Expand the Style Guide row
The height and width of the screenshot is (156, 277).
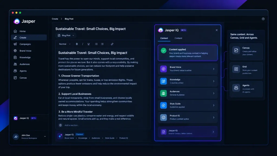point(188,105)
